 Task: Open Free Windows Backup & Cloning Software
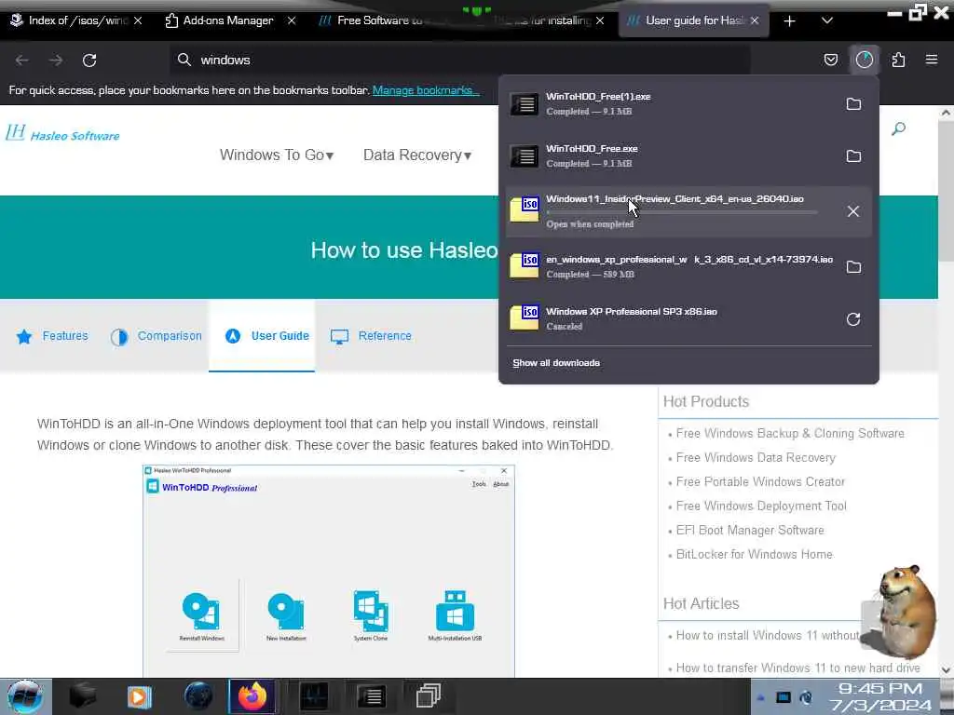click(x=790, y=434)
